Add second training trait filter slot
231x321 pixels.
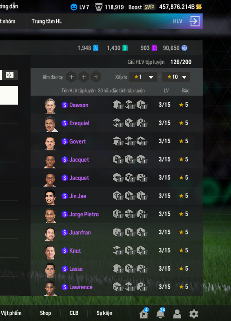tap(84, 77)
